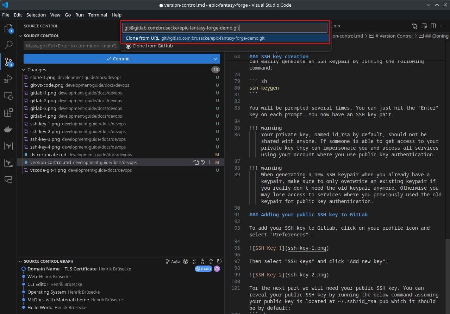The height and width of the screenshot is (314, 450).
Task: Select 'MkDocs with Material theme' commit
Action: click(120, 300)
